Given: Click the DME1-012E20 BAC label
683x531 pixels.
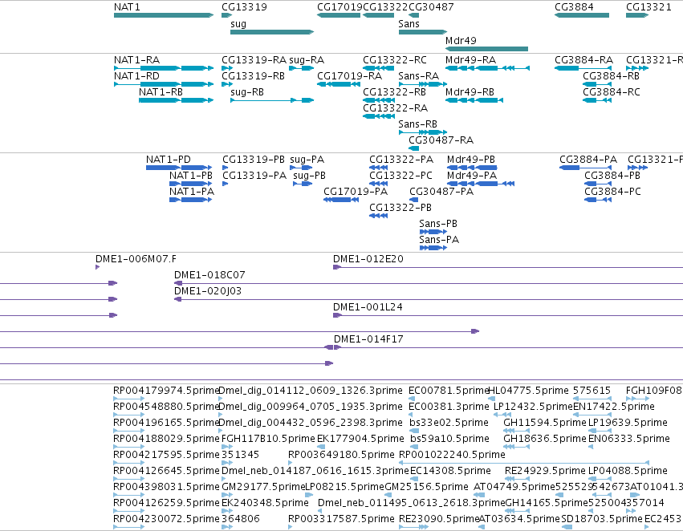Looking at the screenshot, I should pyautogui.click(x=368, y=259).
